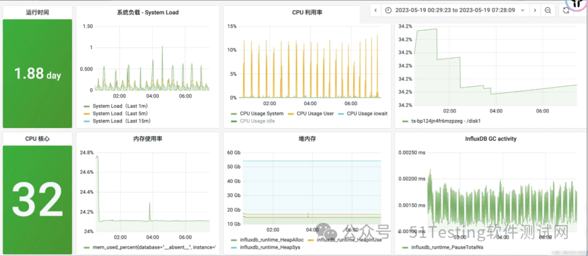Viewport: 588px width, 256px height.
Task: Show the CPU Usage idle series
Action: [257, 121]
